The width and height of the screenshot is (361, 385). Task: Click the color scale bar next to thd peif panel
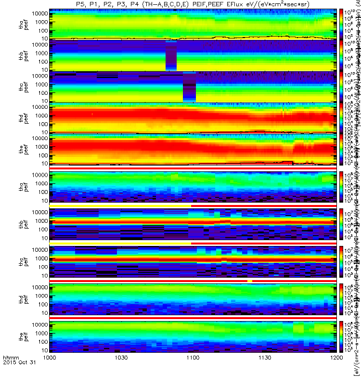(x=341, y=299)
